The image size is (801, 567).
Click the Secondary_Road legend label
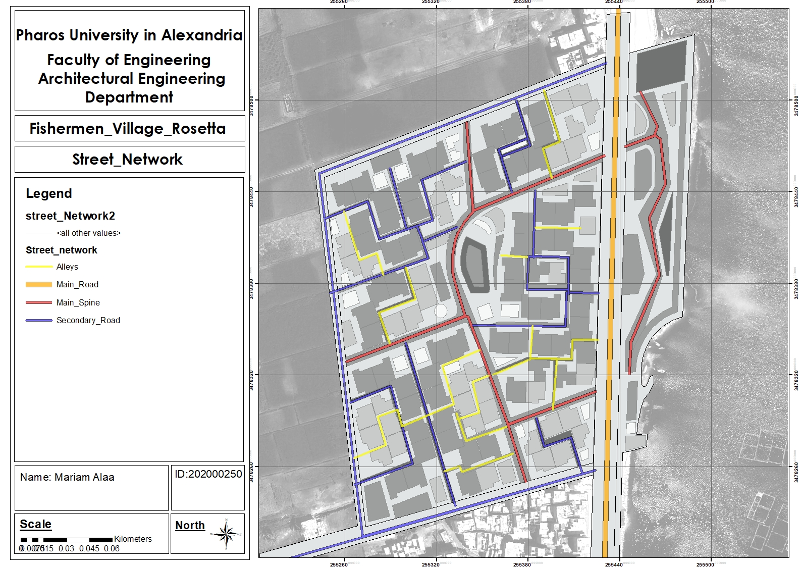pyautogui.click(x=88, y=320)
